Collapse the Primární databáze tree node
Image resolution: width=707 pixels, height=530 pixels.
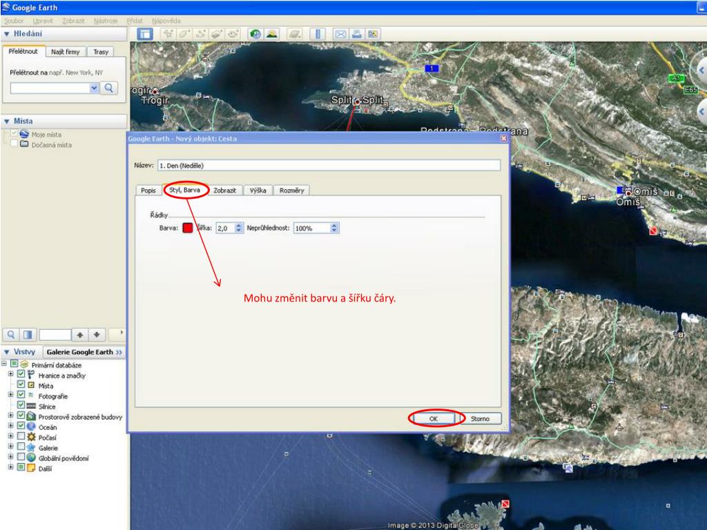(x=4, y=363)
